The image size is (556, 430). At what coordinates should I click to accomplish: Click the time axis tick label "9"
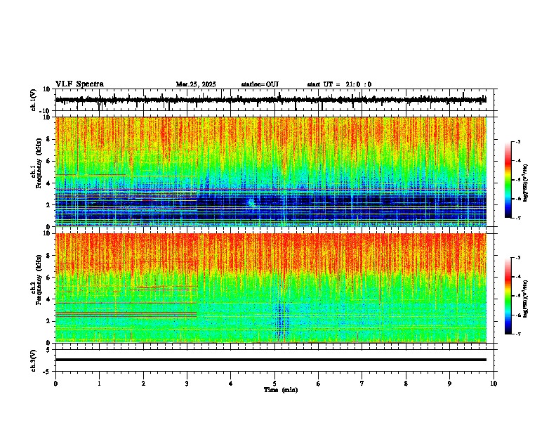[x=449, y=384]
